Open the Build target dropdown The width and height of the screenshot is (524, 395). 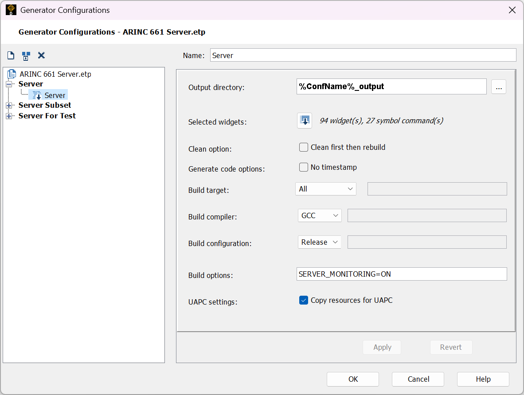(326, 189)
